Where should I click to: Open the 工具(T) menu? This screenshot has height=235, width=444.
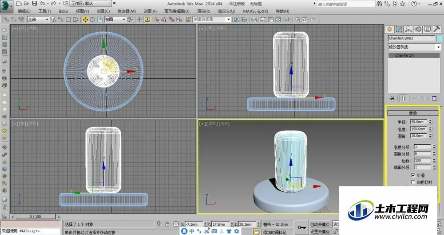point(45,11)
